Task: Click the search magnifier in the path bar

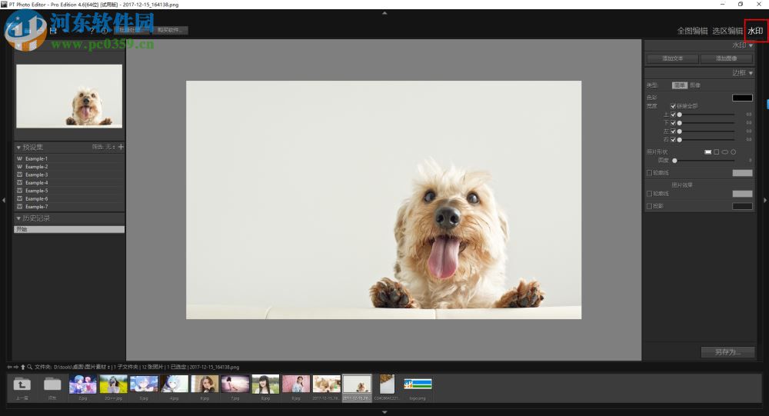Action: click(x=29, y=367)
